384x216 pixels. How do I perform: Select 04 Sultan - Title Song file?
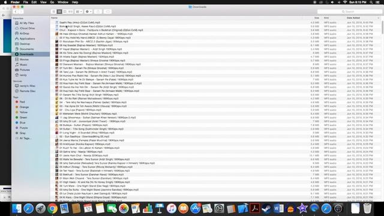[91, 129]
